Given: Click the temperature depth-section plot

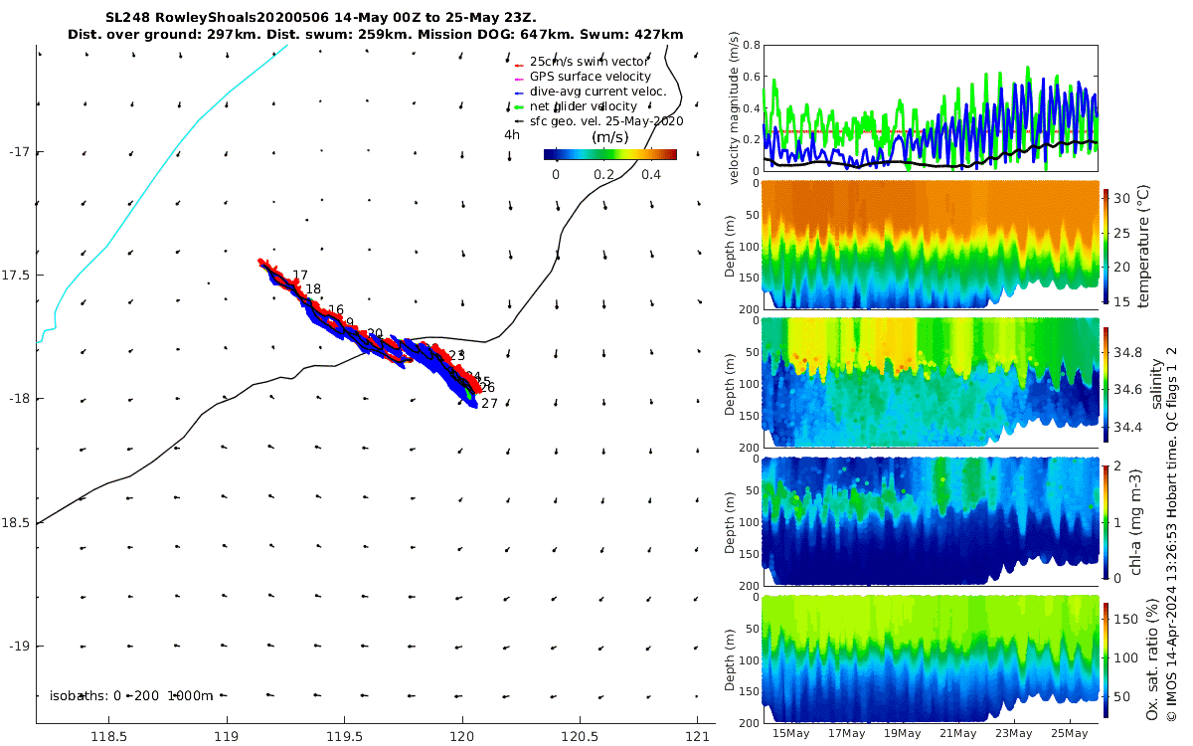Looking at the screenshot, I should pos(930,246).
